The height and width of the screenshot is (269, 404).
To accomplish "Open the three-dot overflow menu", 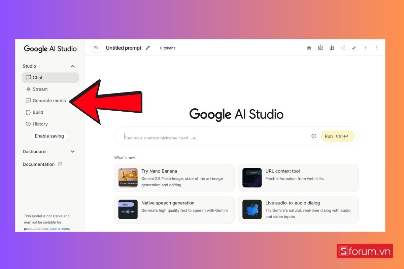I will 377,48.
